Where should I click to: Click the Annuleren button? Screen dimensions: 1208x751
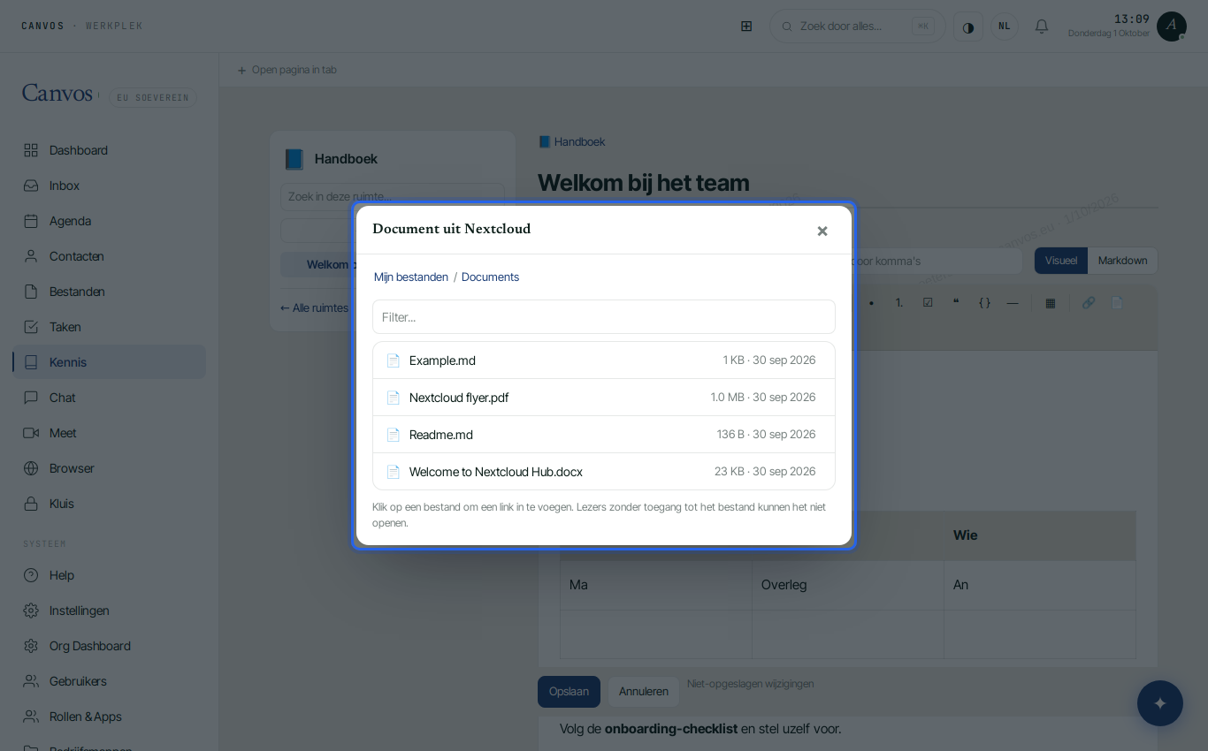point(644,692)
